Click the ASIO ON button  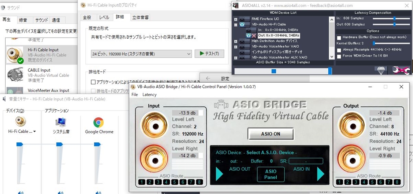coord(271,134)
